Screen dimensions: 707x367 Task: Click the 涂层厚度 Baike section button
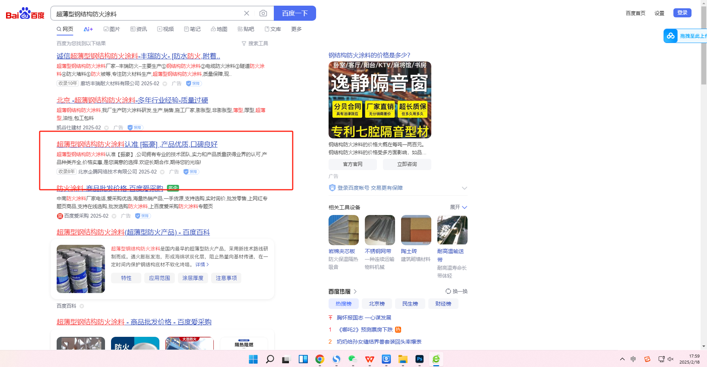pos(193,278)
